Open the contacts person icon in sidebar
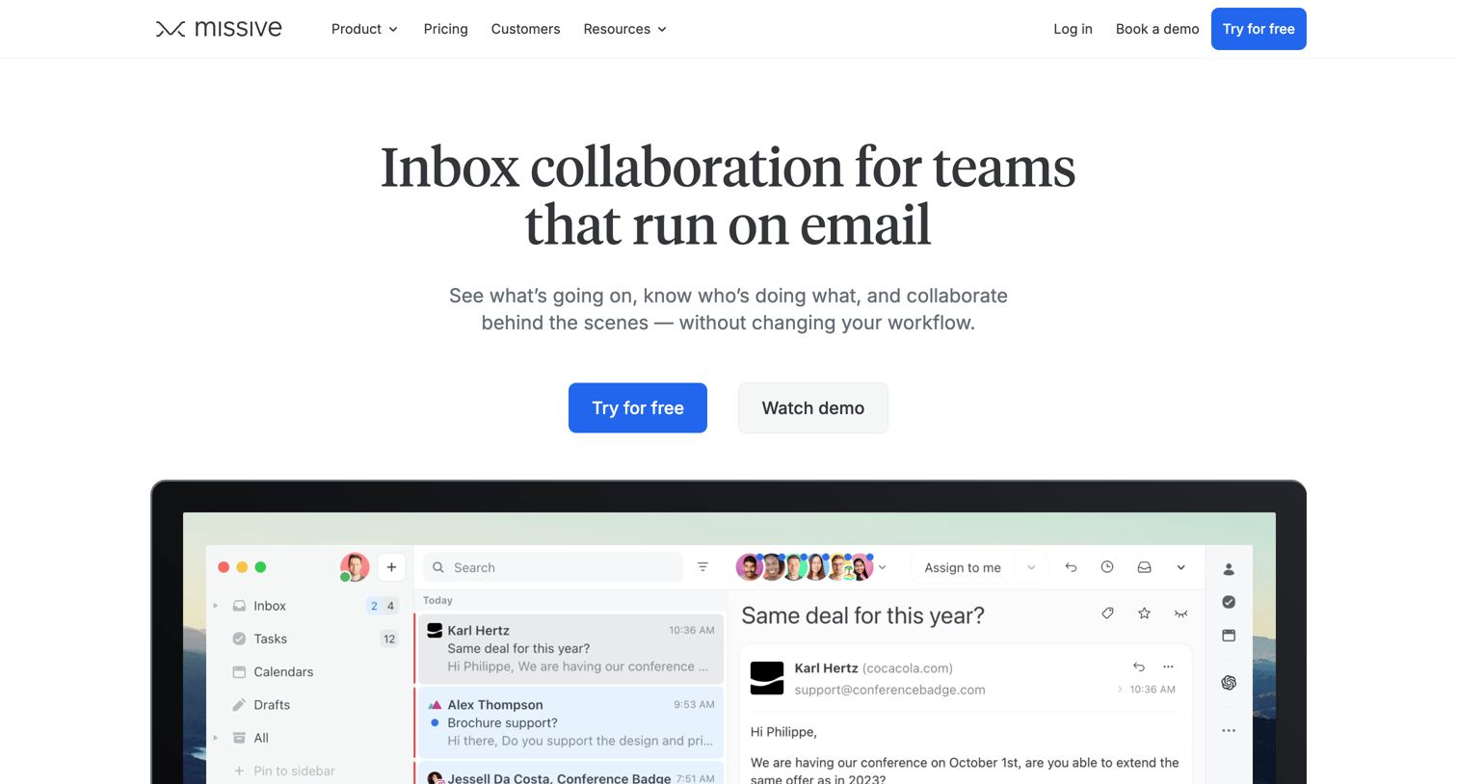 [1229, 569]
